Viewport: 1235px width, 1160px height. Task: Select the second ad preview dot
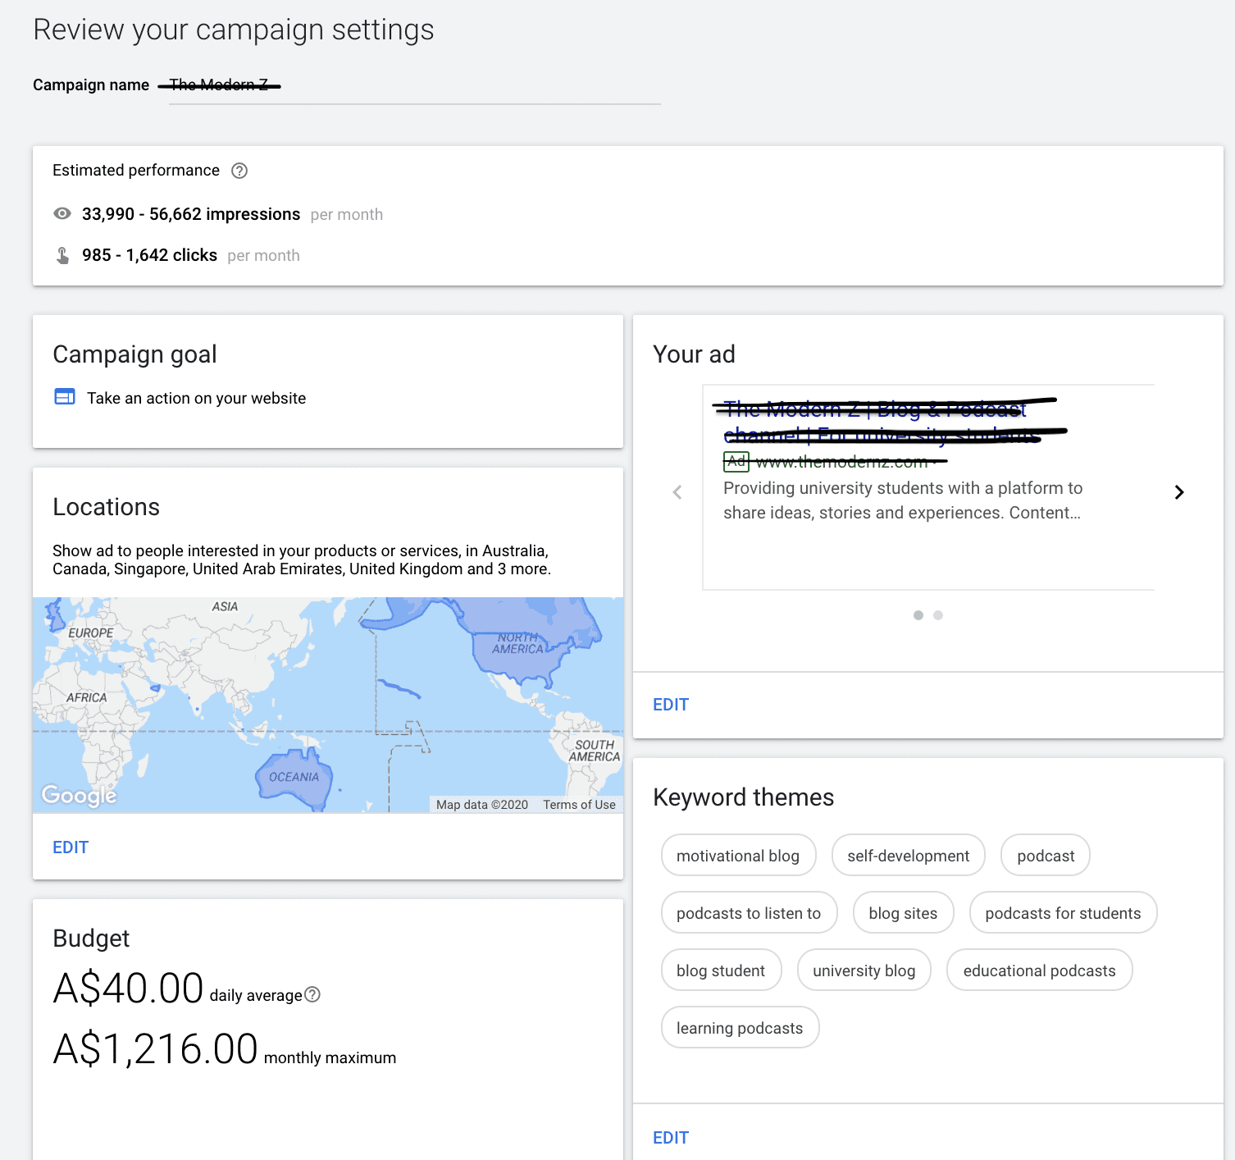[x=939, y=615]
